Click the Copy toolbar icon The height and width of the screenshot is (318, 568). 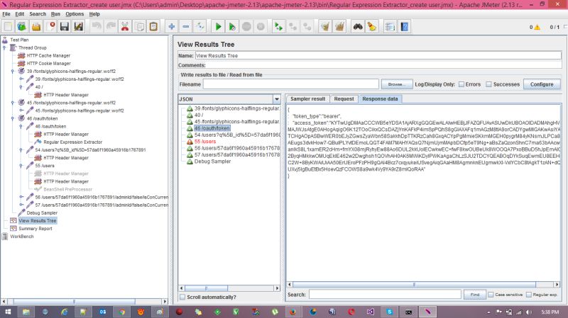click(x=139, y=26)
